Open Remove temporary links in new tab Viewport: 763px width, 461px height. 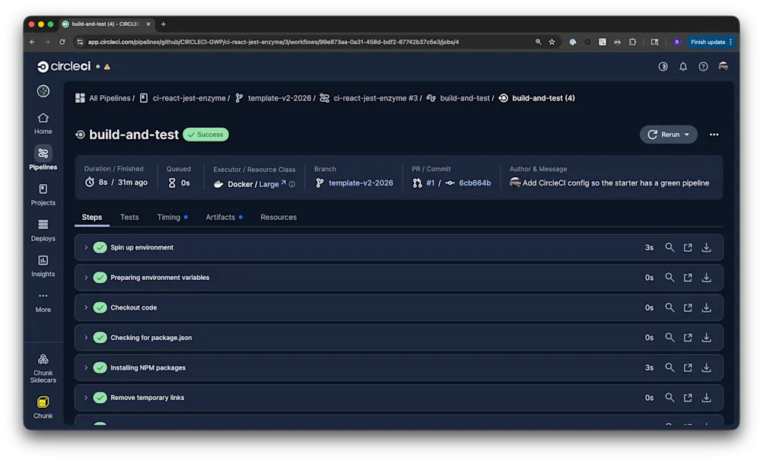[688, 398]
